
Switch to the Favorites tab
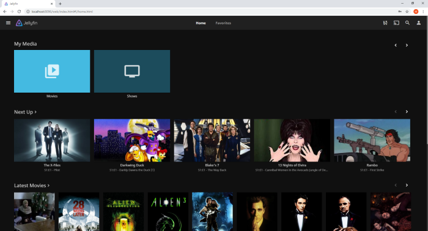(223, 23)
